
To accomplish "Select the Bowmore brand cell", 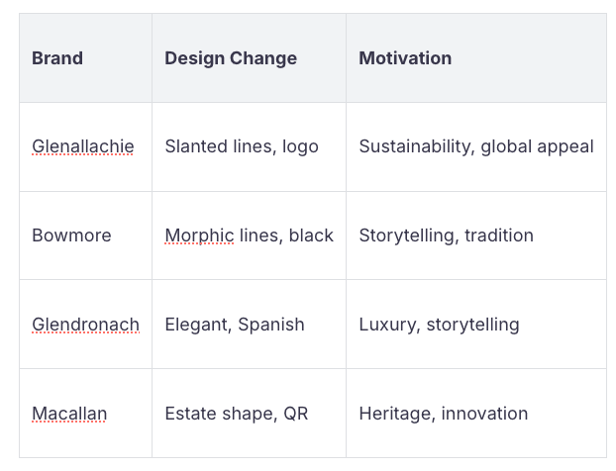I will 71,235.
